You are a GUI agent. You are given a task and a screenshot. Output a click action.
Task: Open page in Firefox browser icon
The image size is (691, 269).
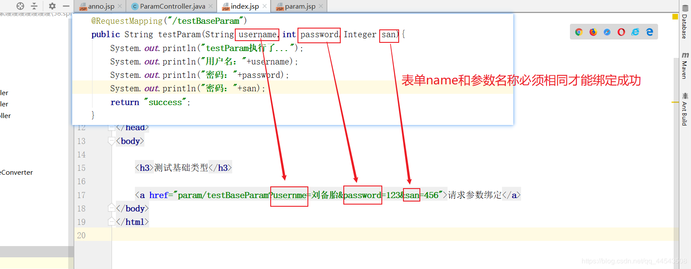[593, 32]
